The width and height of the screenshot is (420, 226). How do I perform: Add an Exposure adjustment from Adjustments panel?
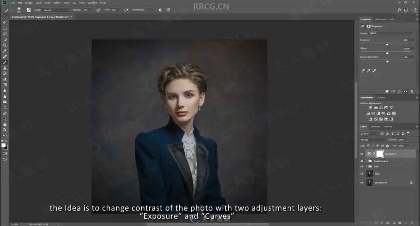tap(386, 107)
